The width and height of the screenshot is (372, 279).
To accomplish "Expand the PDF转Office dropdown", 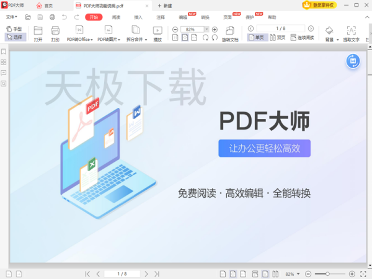I will 79,40.
